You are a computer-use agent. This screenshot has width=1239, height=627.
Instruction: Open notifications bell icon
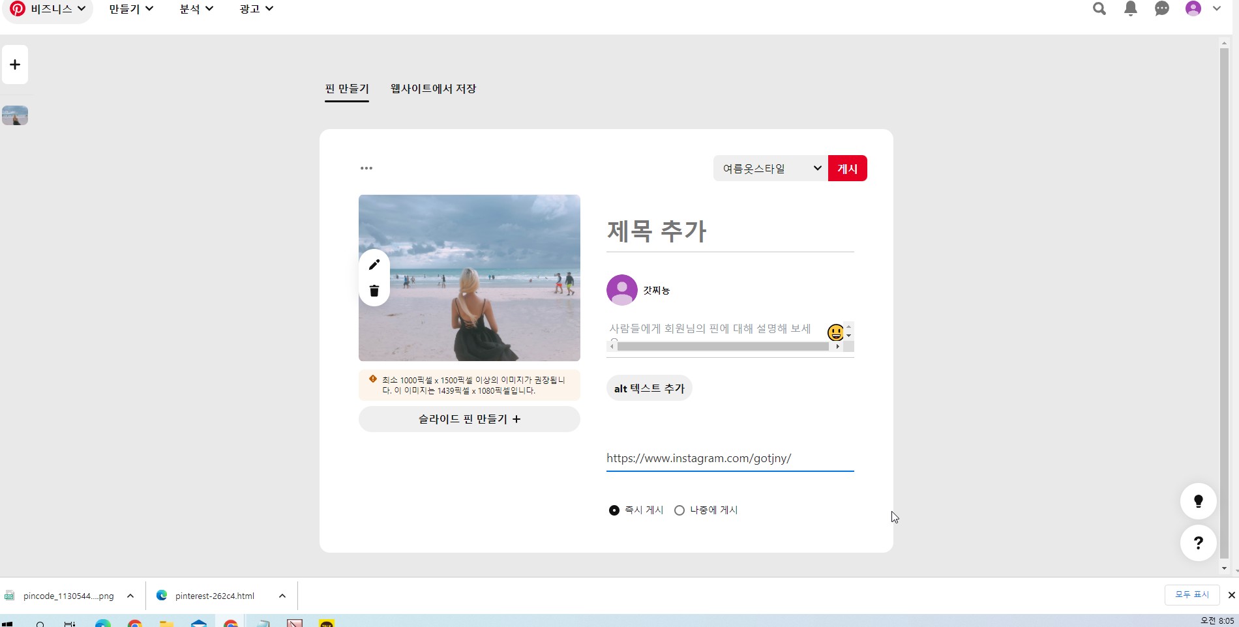tap(1131, 8)
